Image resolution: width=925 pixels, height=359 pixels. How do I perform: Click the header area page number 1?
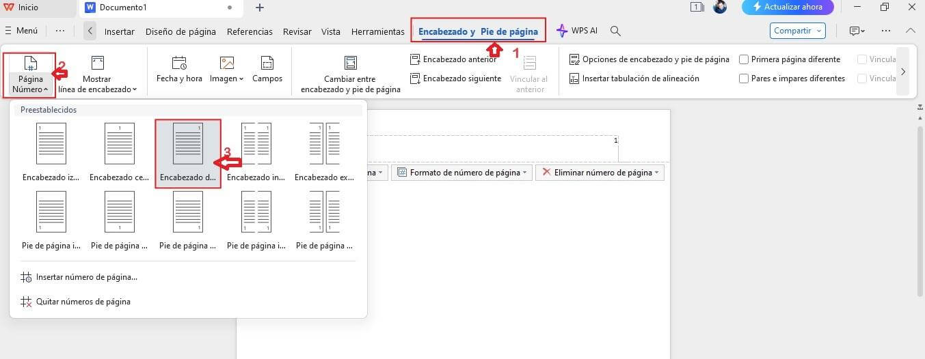615,140
